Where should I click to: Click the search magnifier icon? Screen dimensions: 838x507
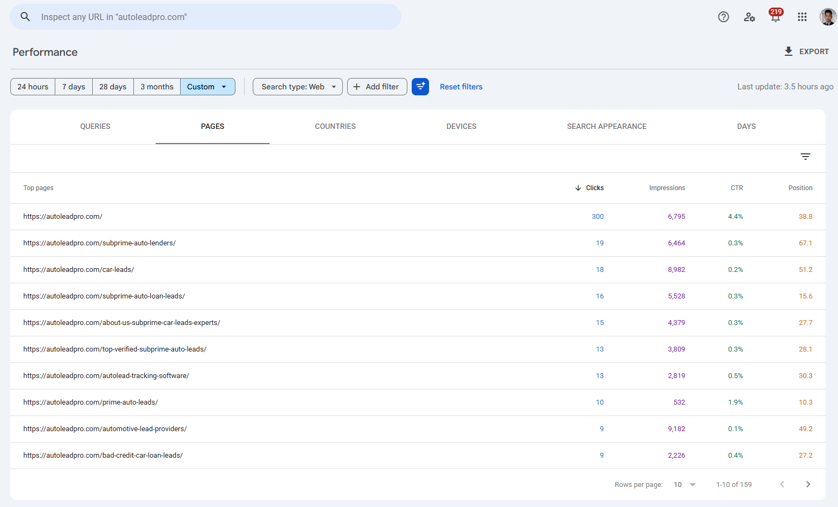tap(25, 17)
